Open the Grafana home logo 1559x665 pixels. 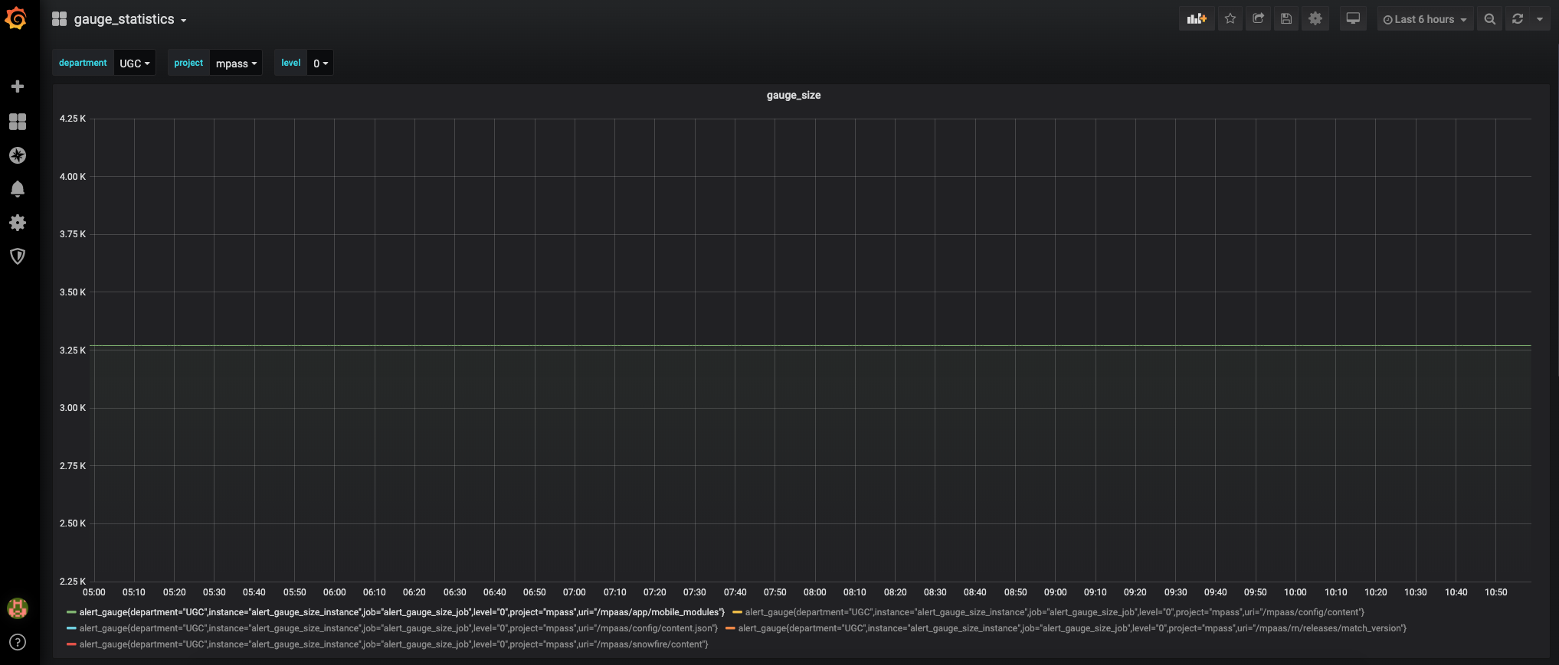tap(16, 18)
